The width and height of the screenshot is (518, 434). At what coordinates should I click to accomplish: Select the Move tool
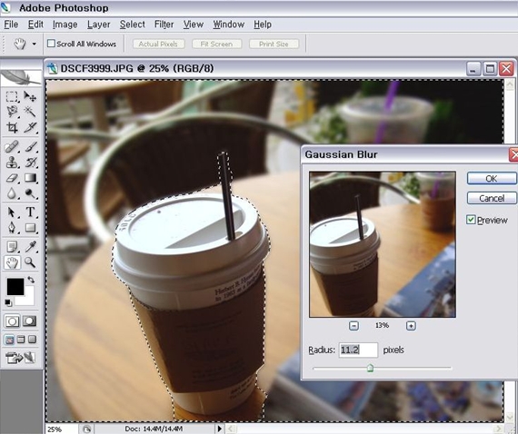coord(30,97)
